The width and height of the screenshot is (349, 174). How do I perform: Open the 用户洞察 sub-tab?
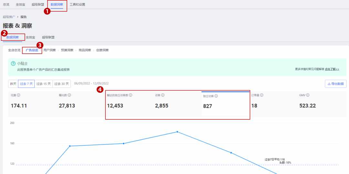click(x=50, y=50)
